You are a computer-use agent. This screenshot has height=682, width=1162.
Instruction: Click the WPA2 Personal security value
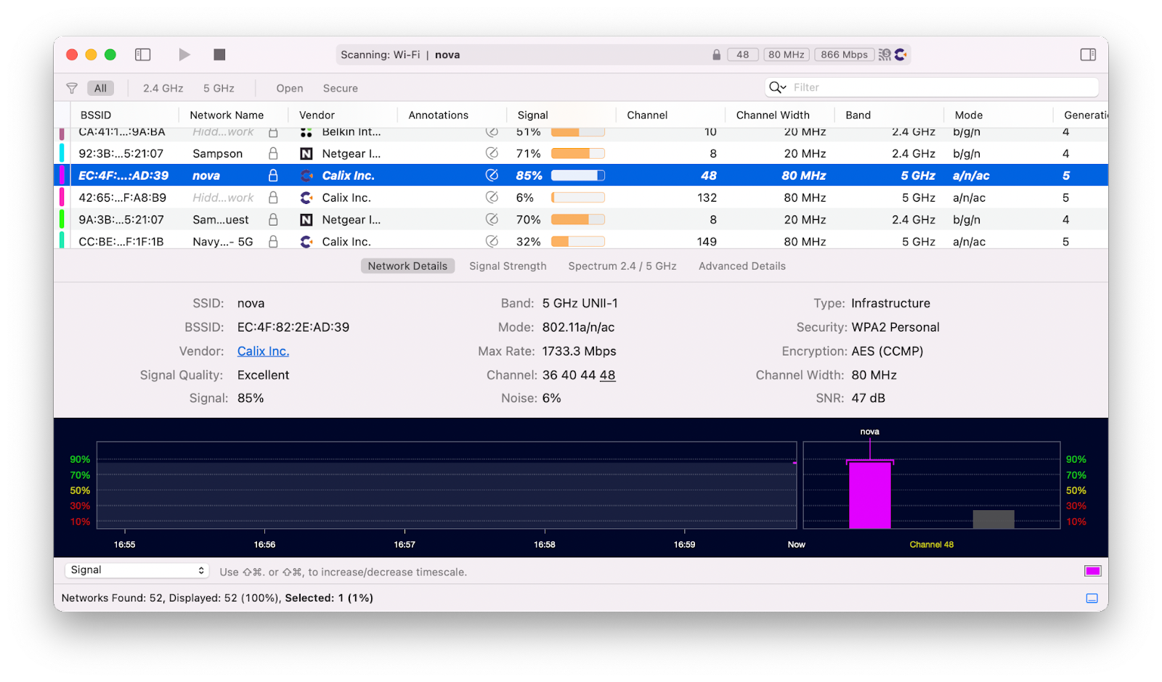(x=895, y=327)
